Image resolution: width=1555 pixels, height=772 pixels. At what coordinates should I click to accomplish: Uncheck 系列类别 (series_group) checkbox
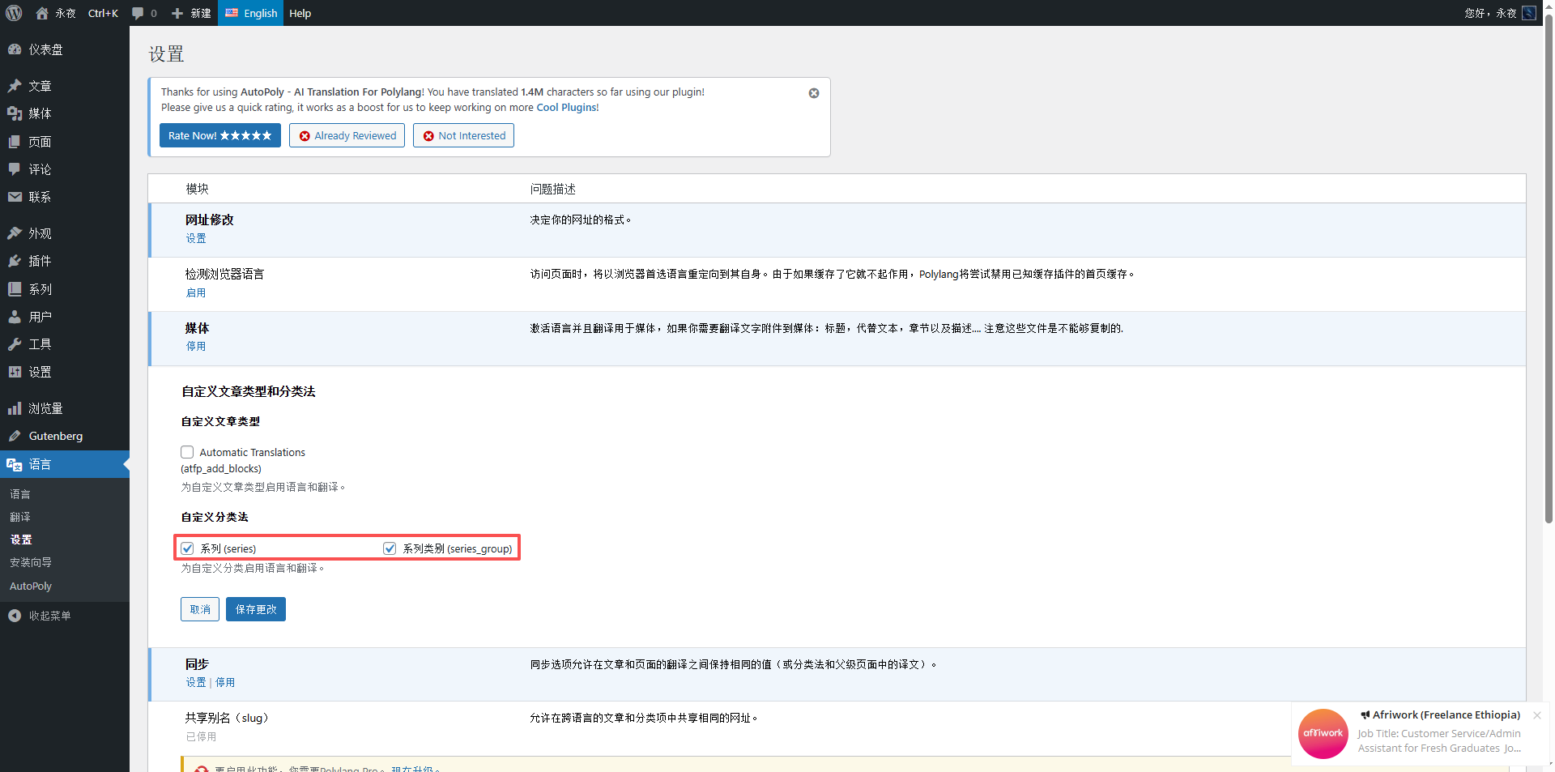[390, 548]
